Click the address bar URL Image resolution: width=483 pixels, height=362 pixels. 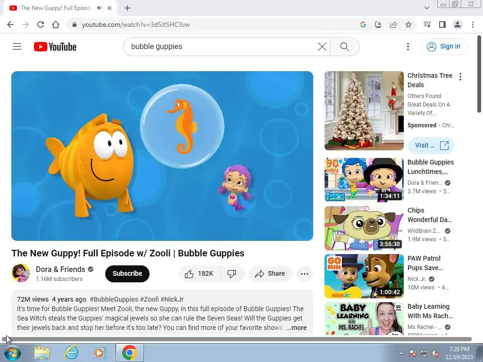(x=136, y=25)
